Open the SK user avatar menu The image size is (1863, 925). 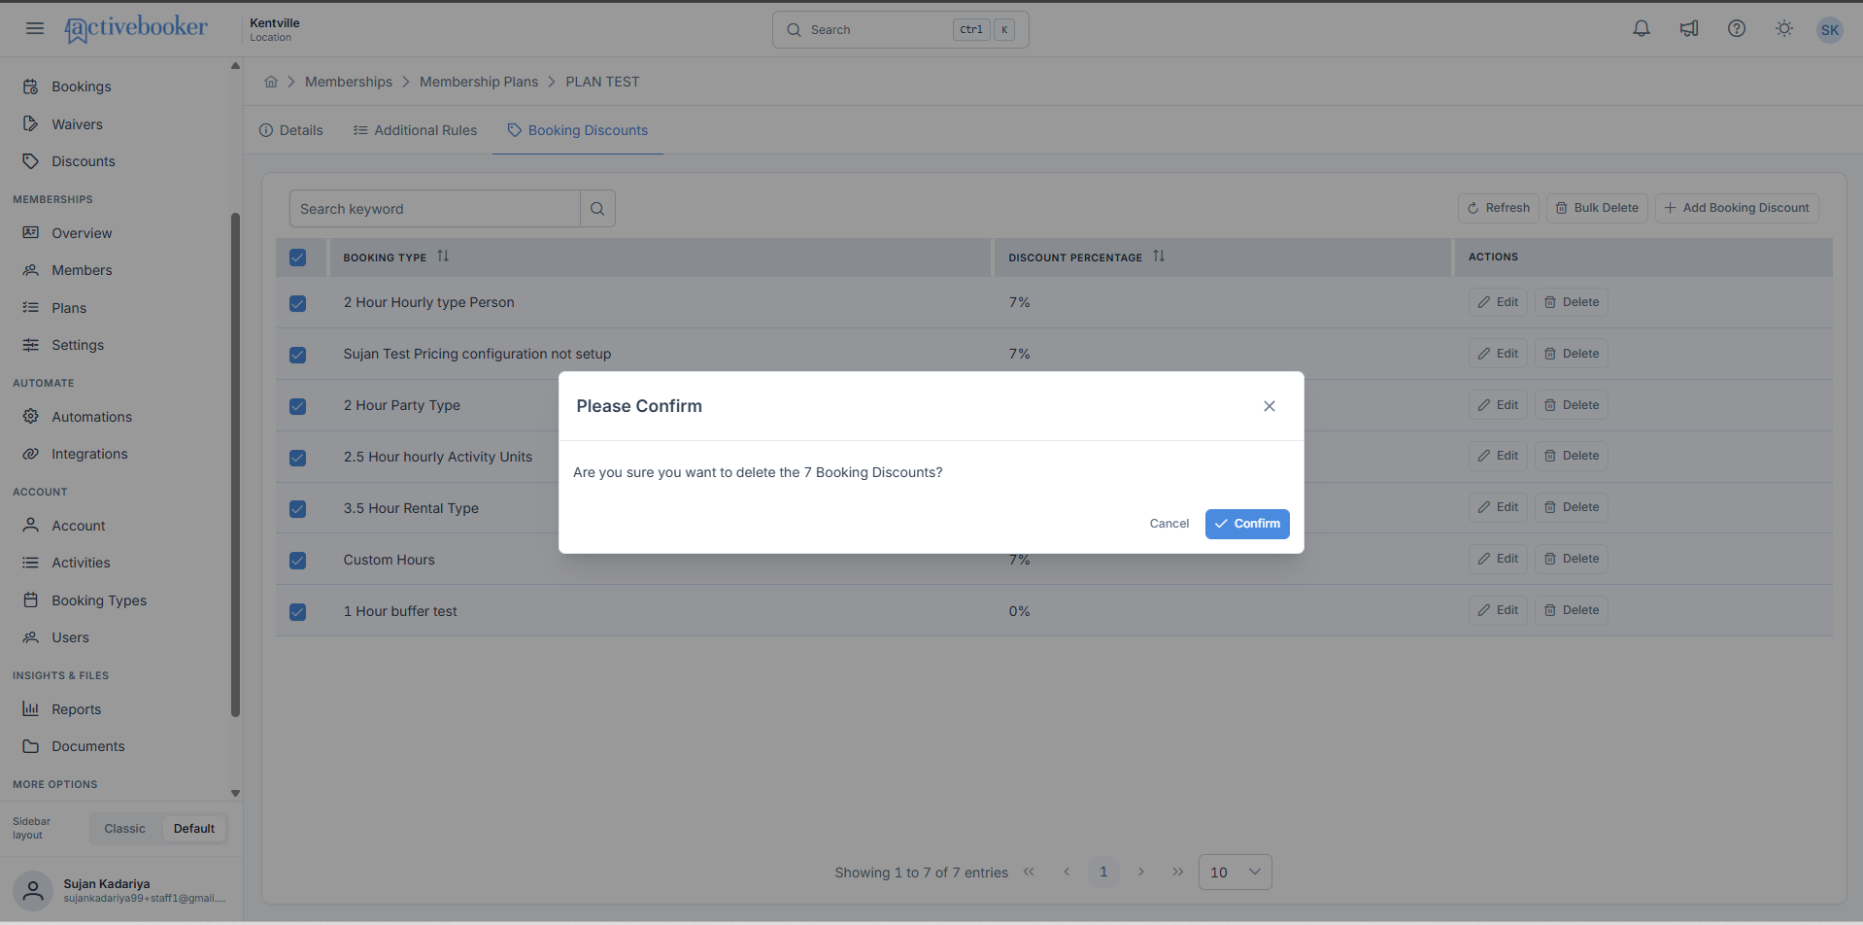[x=1830, y=29]
